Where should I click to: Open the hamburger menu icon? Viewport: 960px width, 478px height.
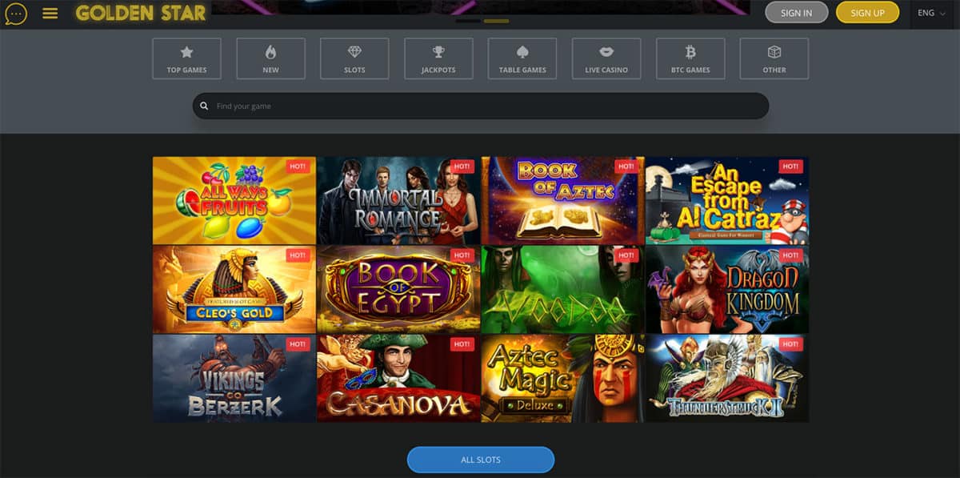coord(50,14)
